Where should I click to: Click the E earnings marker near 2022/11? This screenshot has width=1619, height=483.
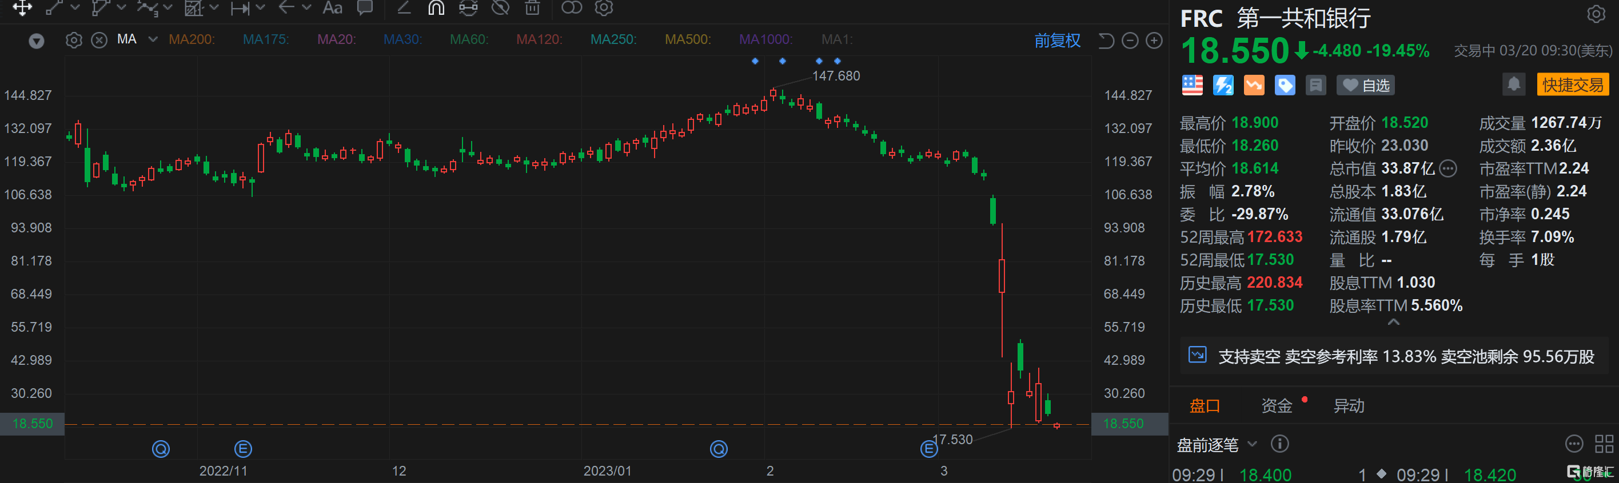(x=243, y=449)
